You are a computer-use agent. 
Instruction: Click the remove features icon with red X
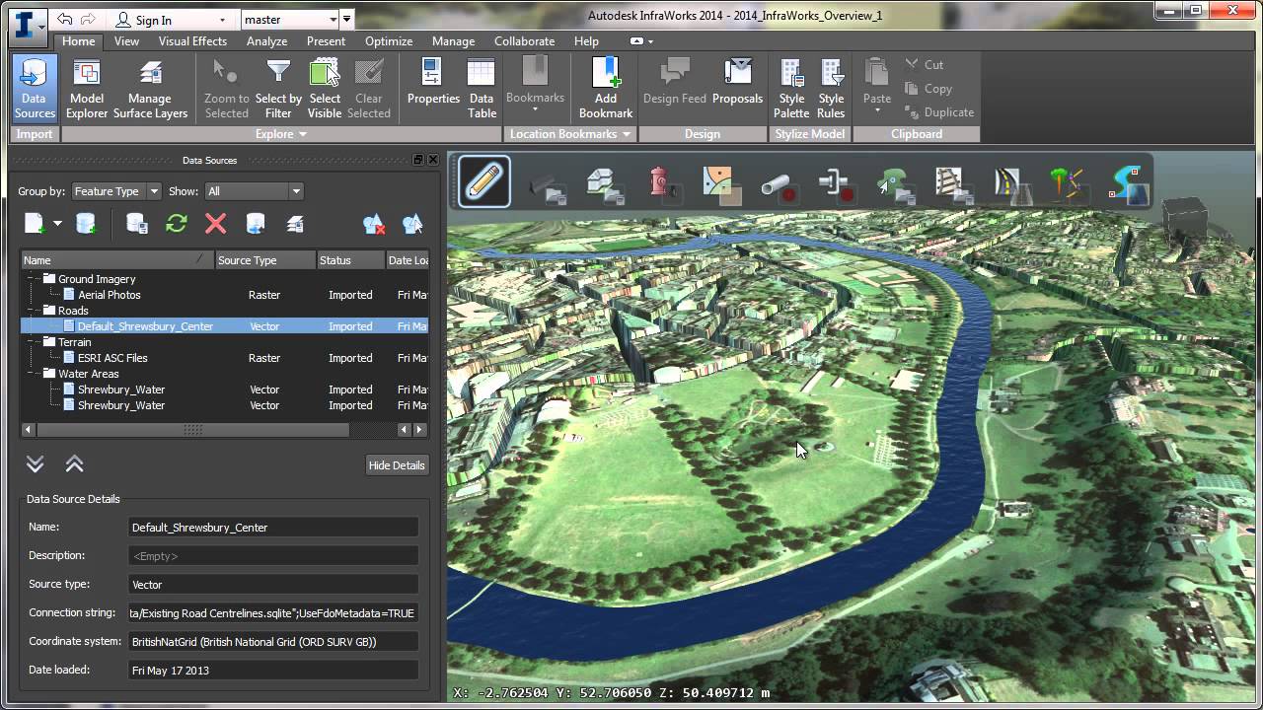(373, 224)
